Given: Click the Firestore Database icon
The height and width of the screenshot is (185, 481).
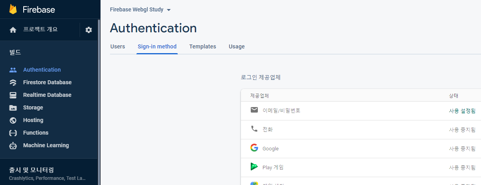Looking at the screenshot, I should click(x=13, y=82).
